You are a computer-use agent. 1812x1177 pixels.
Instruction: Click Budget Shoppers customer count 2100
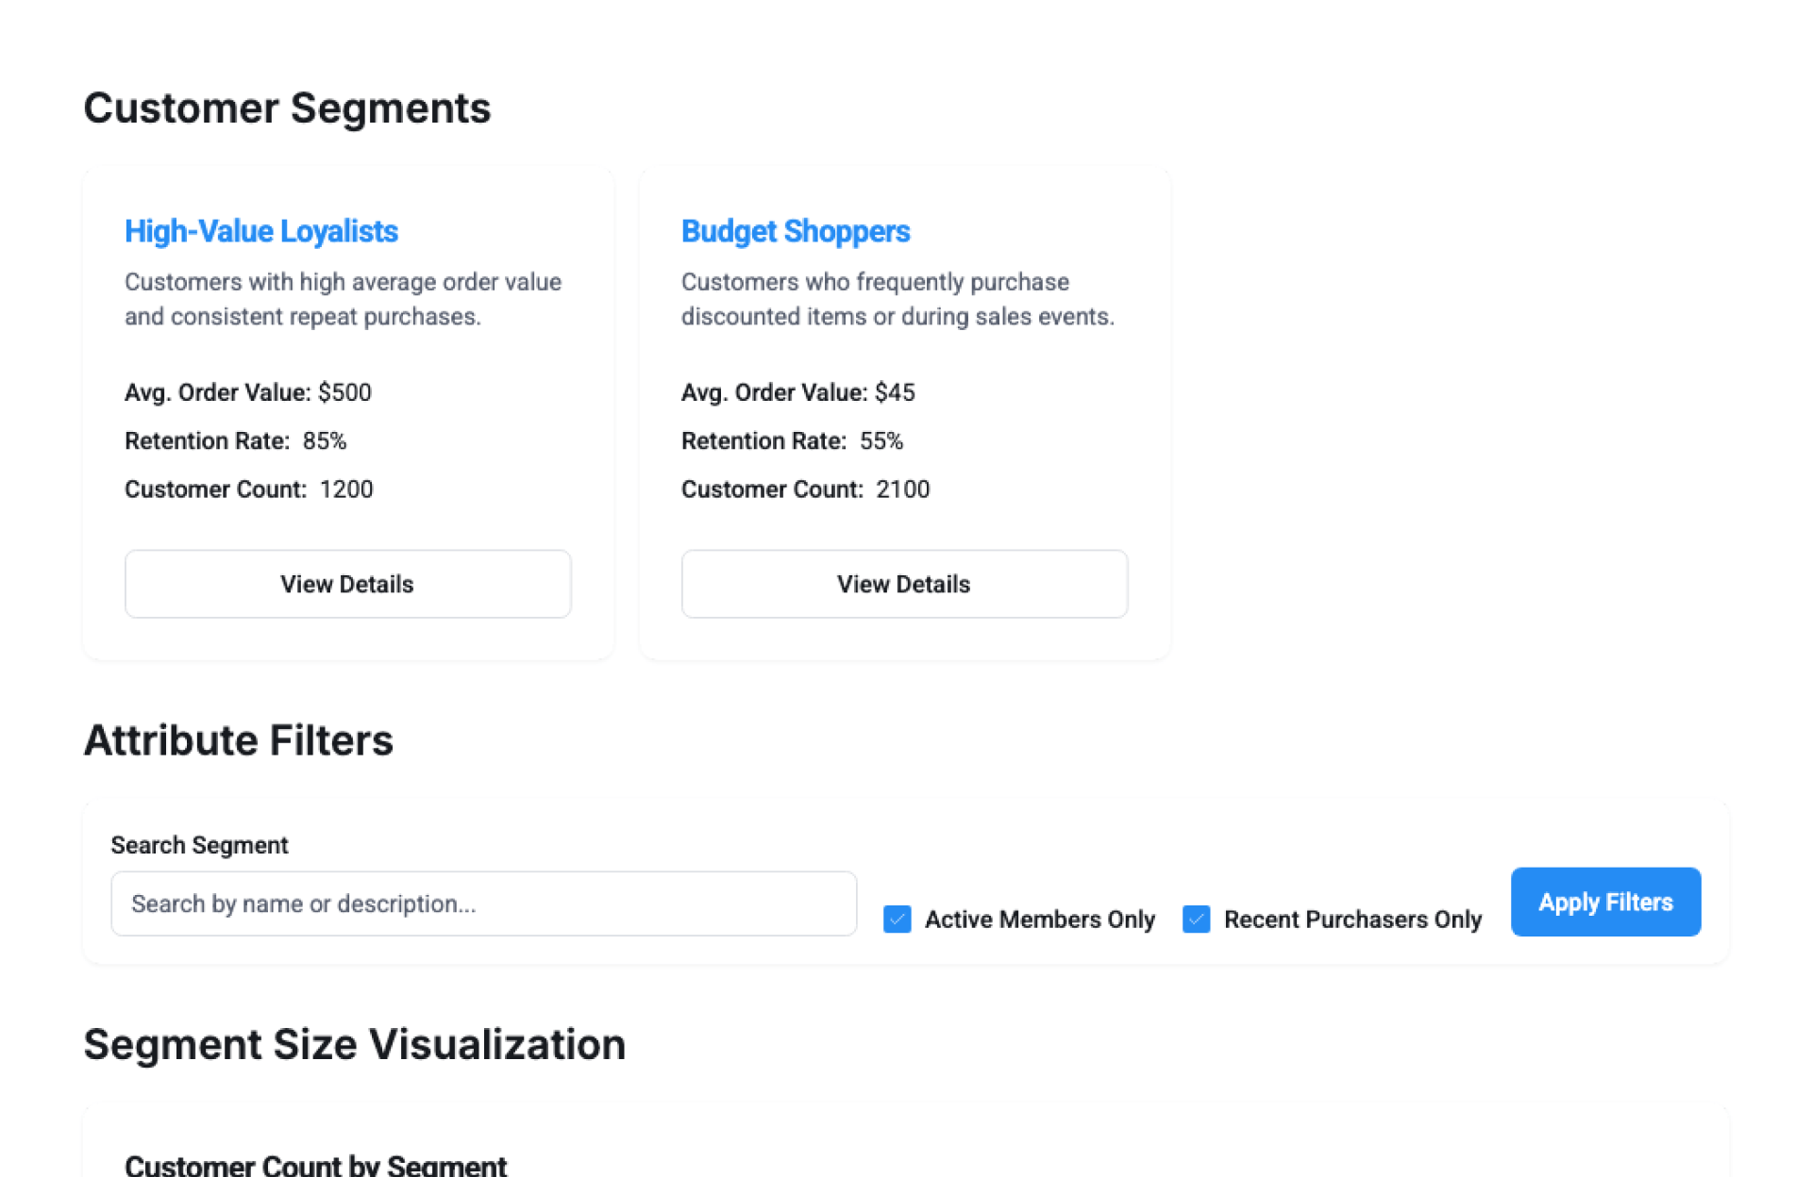click(x=902, y=489)
